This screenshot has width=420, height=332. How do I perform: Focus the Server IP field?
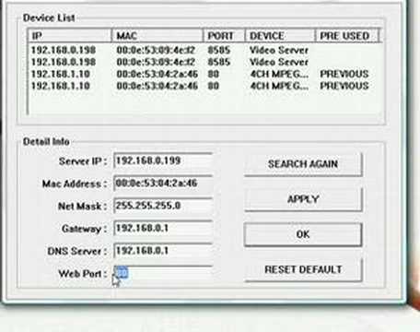pyautogui.click(x=163, y=160)
